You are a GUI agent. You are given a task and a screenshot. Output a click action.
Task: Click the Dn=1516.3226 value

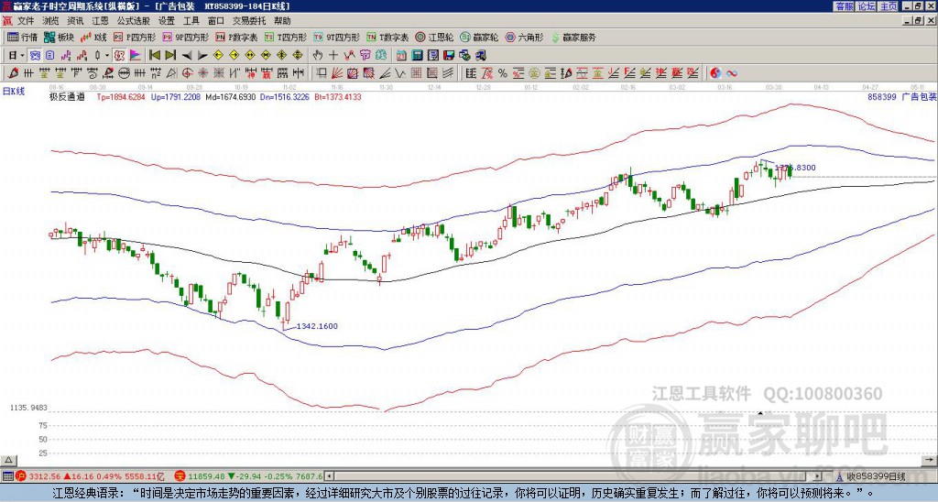(x=285, y=96)
